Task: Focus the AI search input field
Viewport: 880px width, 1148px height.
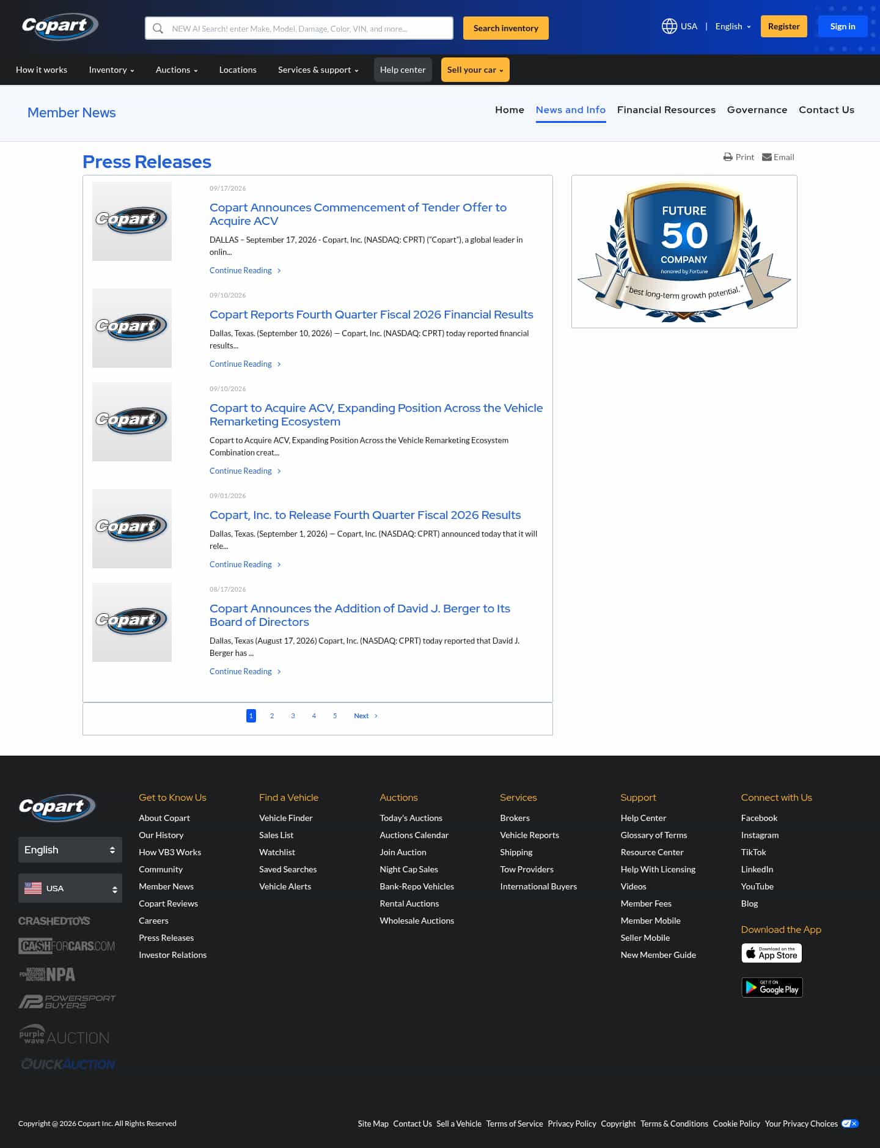Action: (299, 28)
